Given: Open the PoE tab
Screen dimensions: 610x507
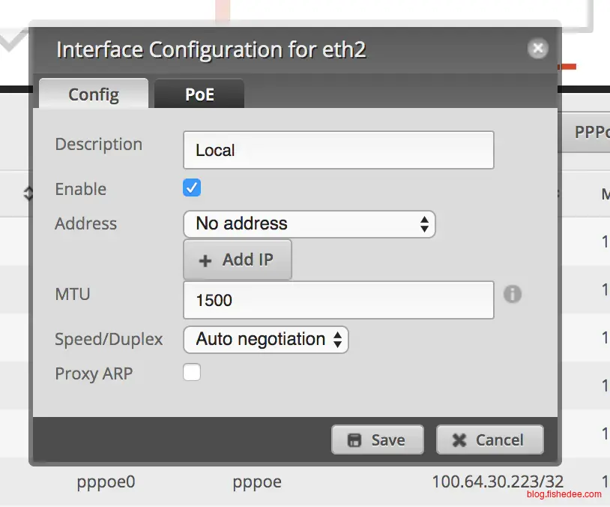Looking at the screenshot, I should click(199, 95).
